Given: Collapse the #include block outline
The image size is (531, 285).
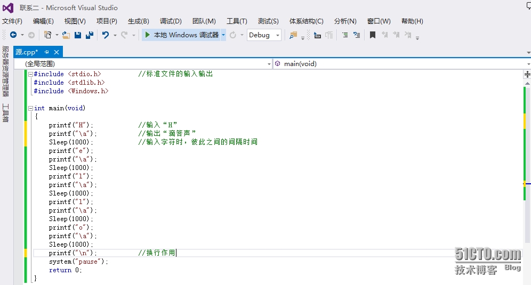Looking at the screenshot, I should click(x=30, y=74).
